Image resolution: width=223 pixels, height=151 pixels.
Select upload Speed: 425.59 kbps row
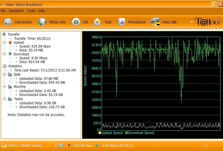(35, 46)
